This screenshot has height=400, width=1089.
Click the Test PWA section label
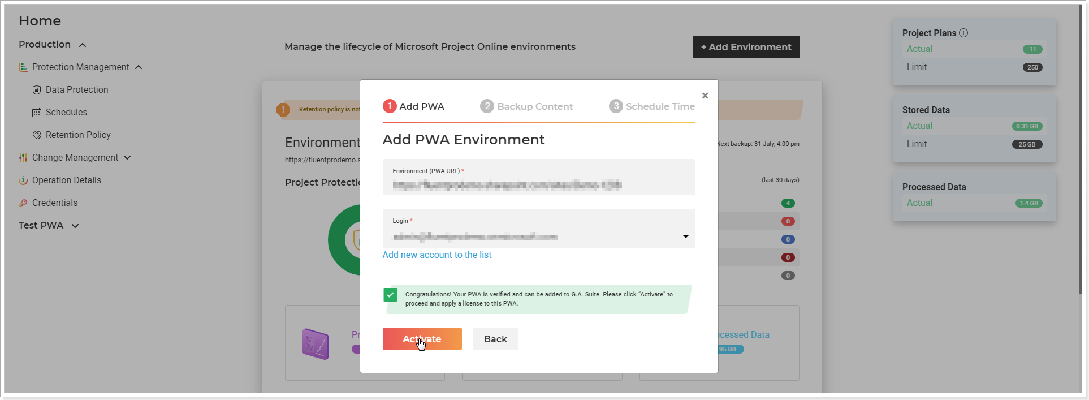click(41, 225)
